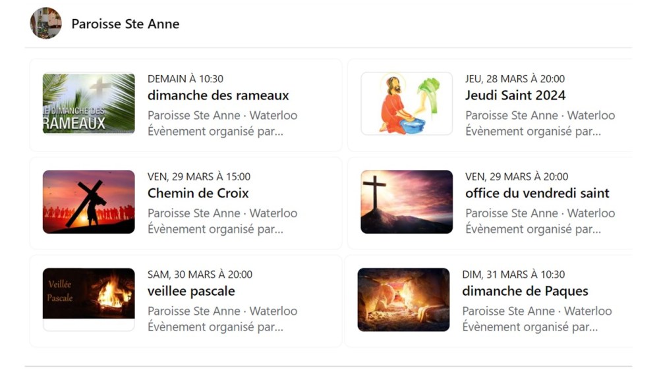
Task: Click the JEU, 28 MARS À 20:00 date
Action: pos(515,79)
